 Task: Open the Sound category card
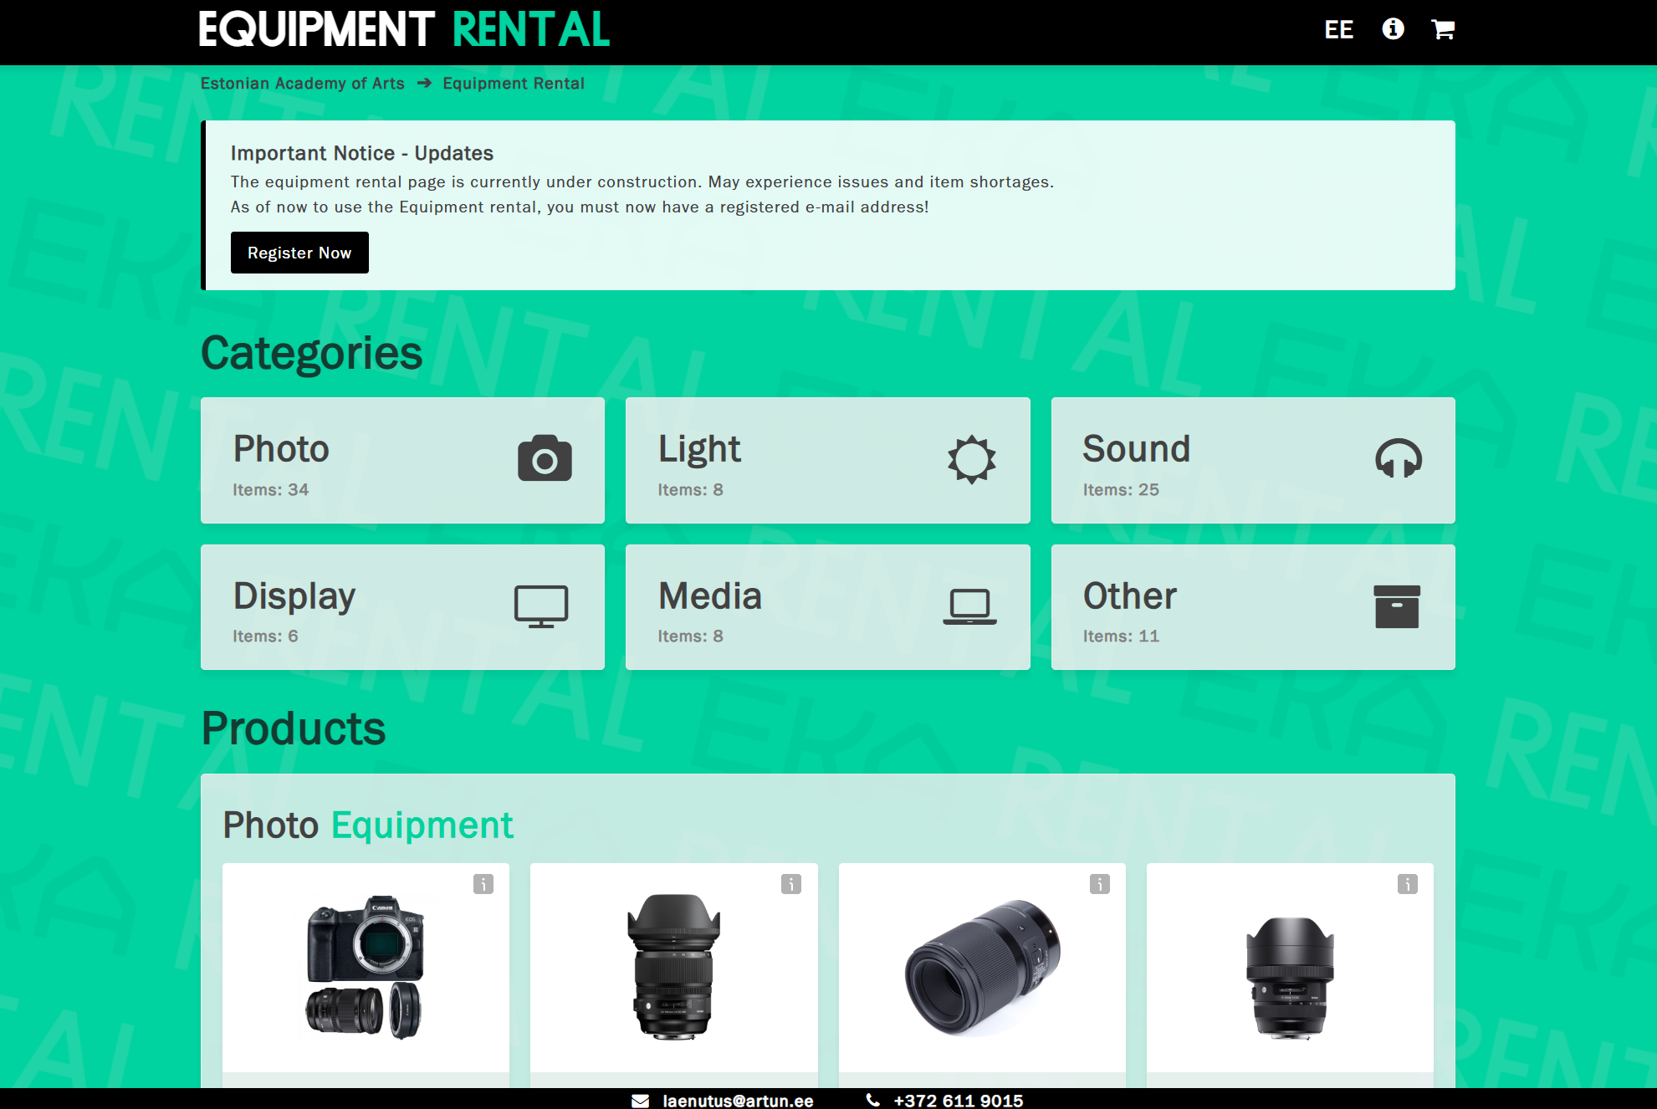tap(1252, 460)
